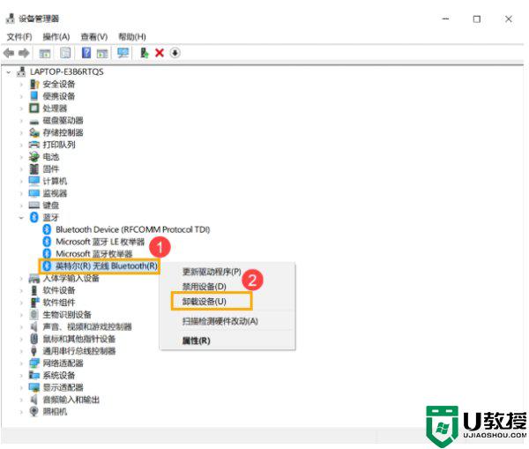Click the 打印队列 printer icon
529x449 pixels.
[34, 145]
